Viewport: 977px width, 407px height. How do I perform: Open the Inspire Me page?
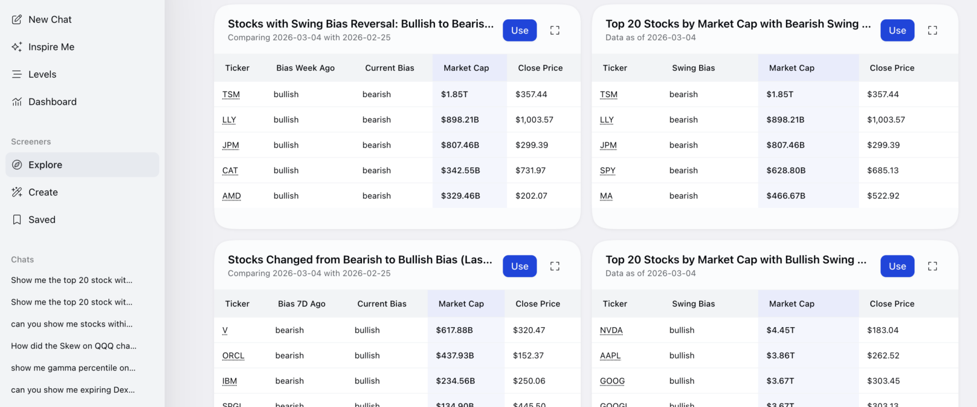pyautogui.click(x=82, y=47)
